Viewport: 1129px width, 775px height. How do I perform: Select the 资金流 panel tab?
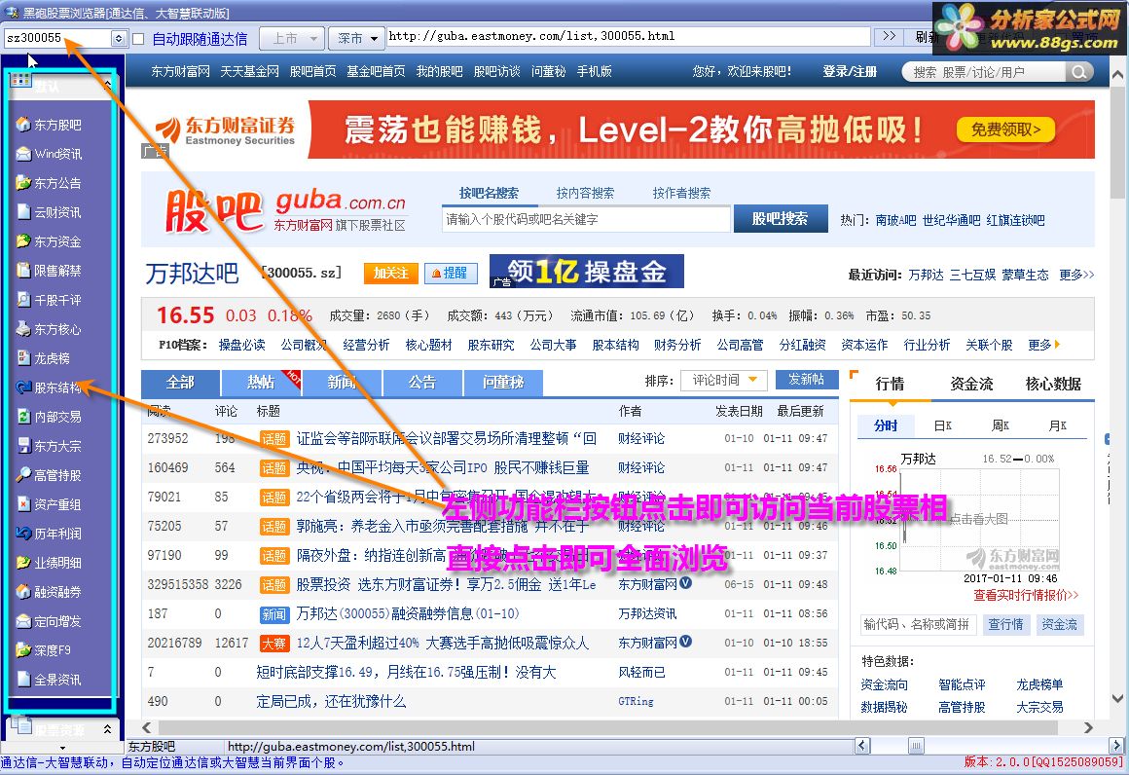971,384
